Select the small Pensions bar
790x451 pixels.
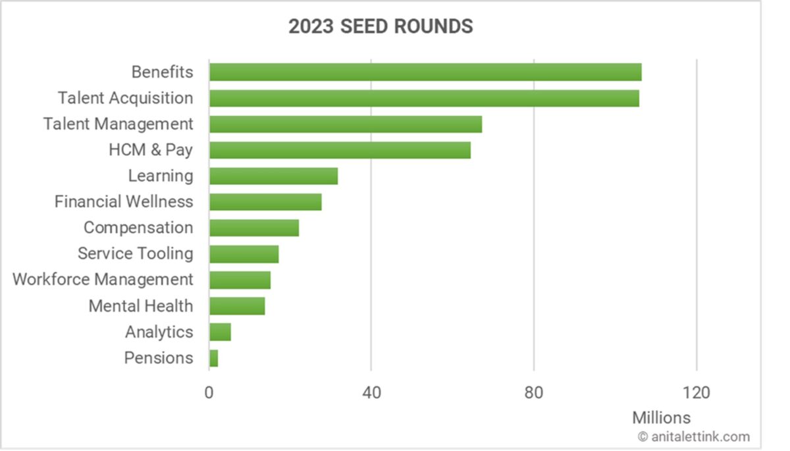pos(213,358)
